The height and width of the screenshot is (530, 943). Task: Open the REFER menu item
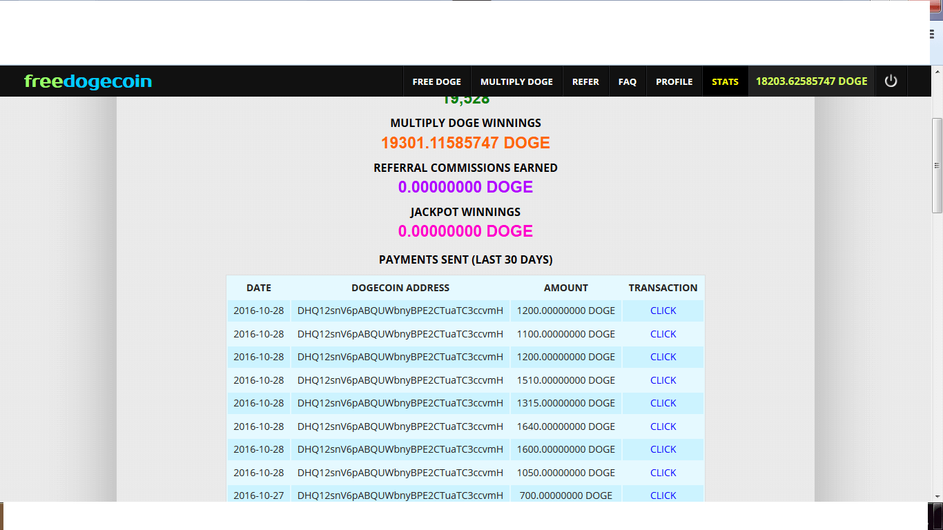click(585, 81)
